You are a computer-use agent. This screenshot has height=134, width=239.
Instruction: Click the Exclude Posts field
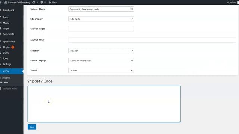[x=152, y=40]
